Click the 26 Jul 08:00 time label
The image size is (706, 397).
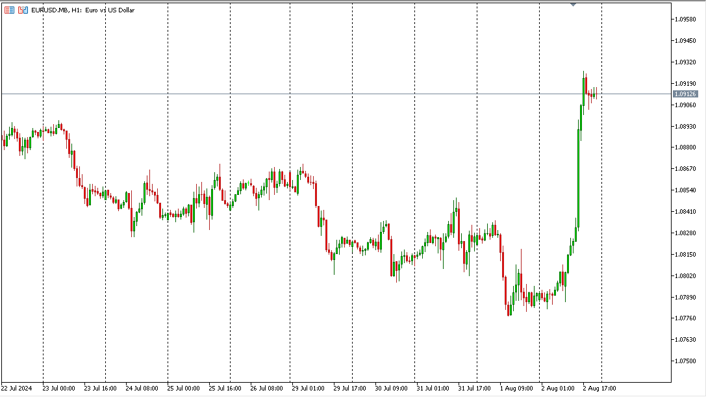[x=266, y=389]
